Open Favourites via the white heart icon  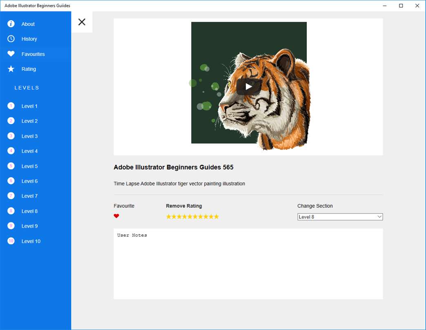(11, 54)
